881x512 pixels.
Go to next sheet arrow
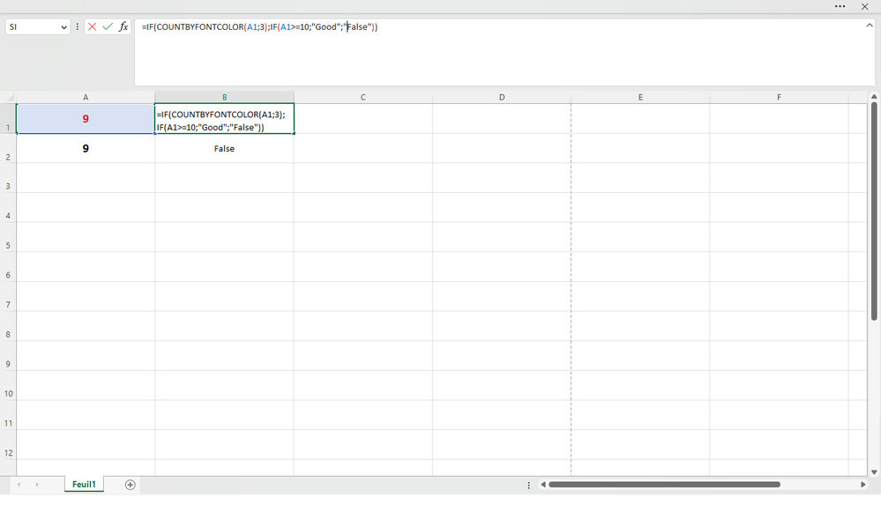tap(37, 485)
